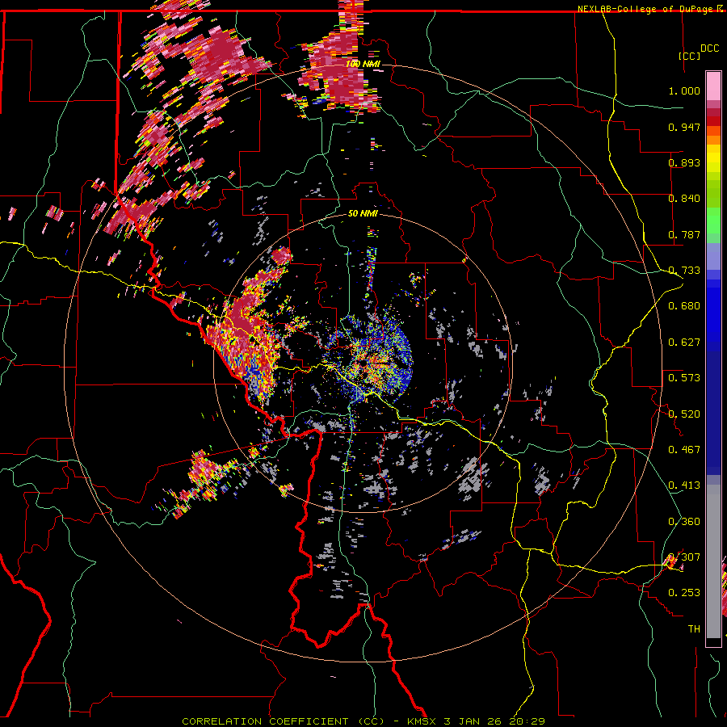Click the 0.947 legend value
This screenshot has width=727, height=727.
point(684,127)
